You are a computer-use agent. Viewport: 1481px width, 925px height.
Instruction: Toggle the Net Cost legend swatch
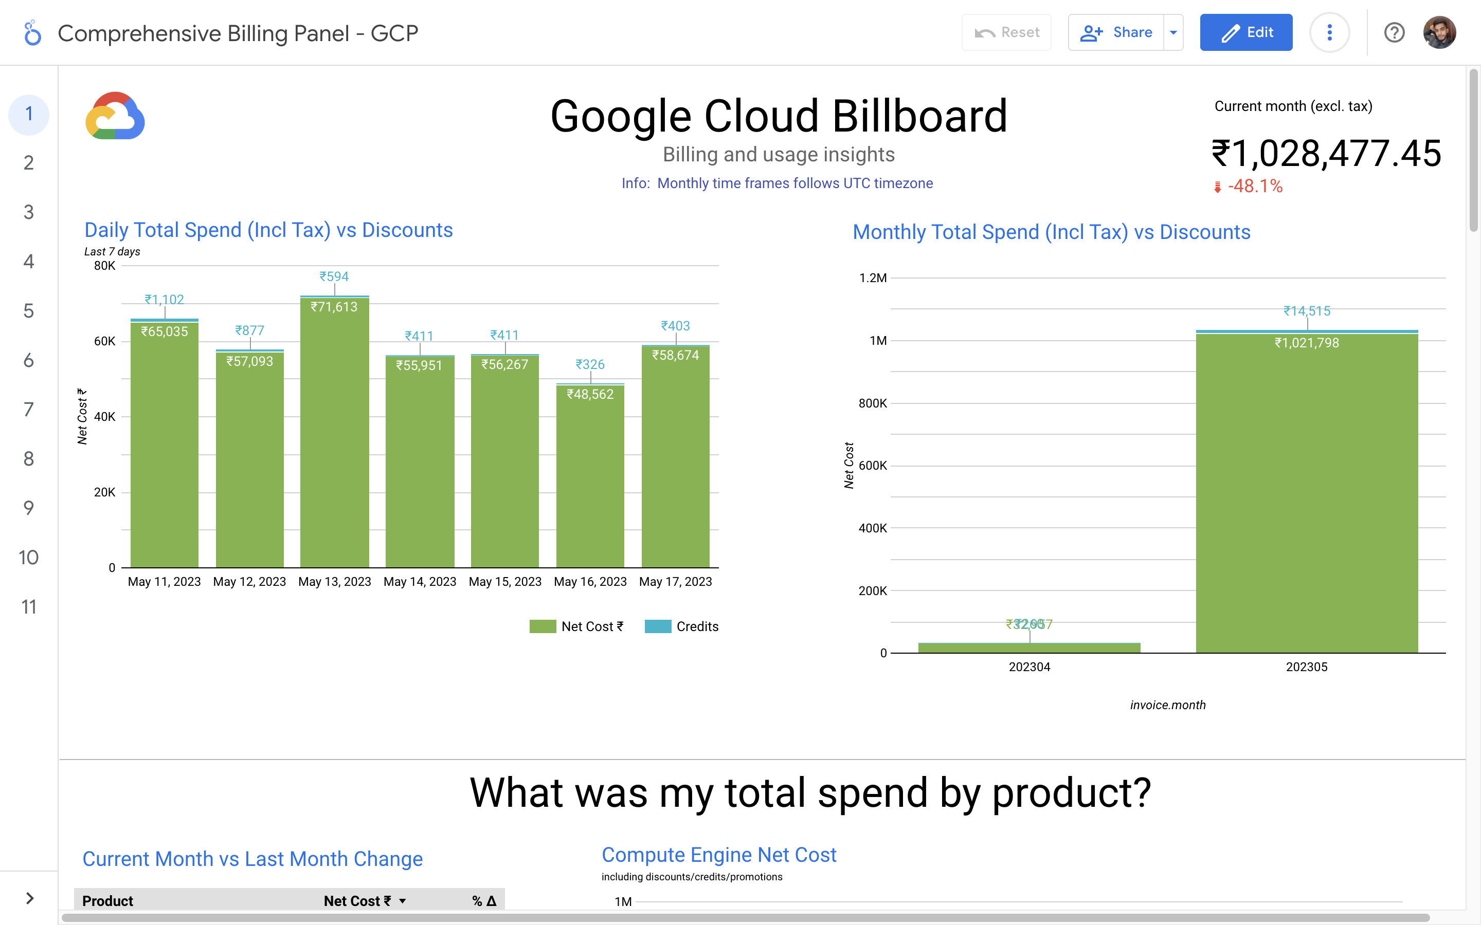coord(542,626)
